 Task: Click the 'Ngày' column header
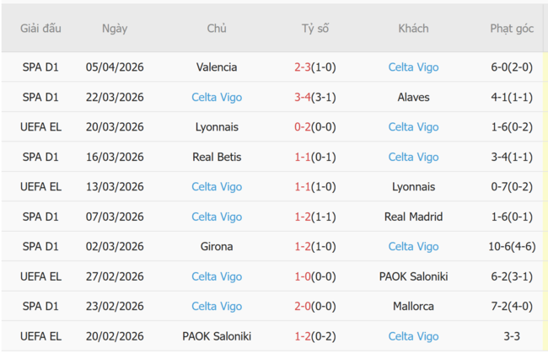[x=115, y=29]
